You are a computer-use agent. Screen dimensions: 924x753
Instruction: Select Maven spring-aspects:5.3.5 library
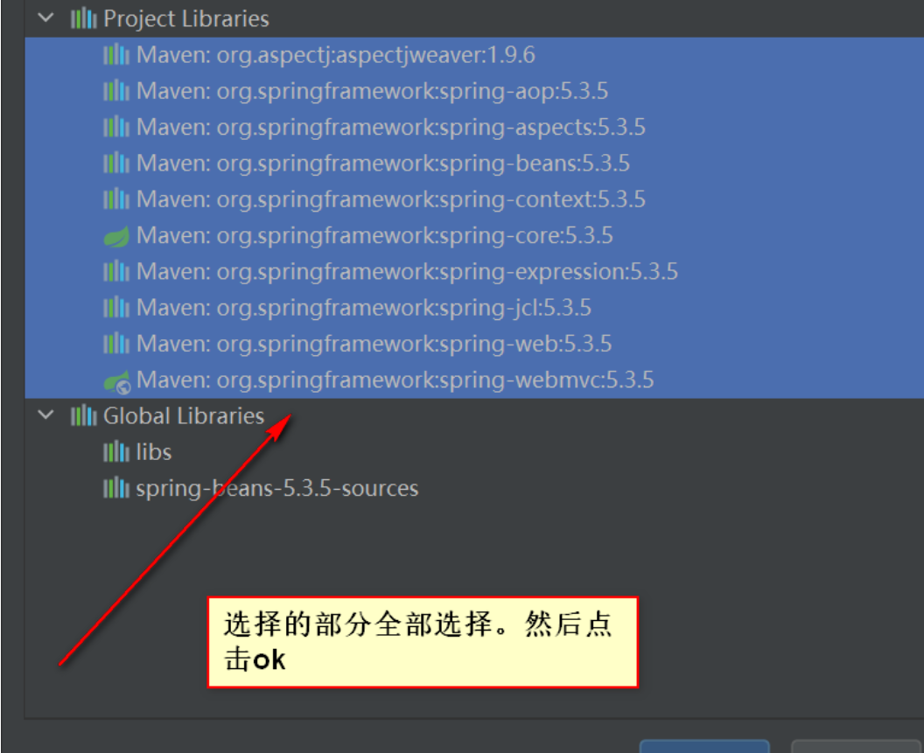point(474,128)
